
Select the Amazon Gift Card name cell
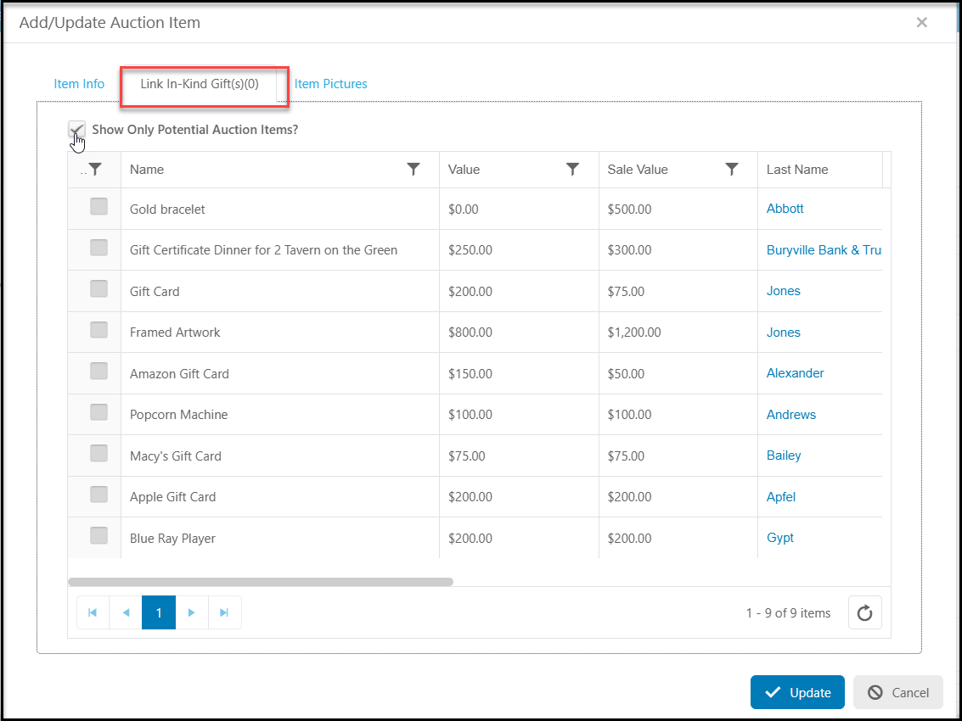coord(280,373)
